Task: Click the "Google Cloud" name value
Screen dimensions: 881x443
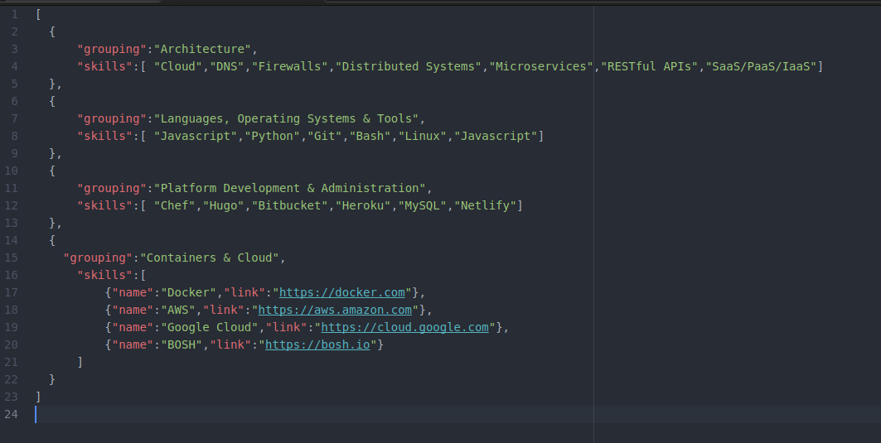Action: 210,327
